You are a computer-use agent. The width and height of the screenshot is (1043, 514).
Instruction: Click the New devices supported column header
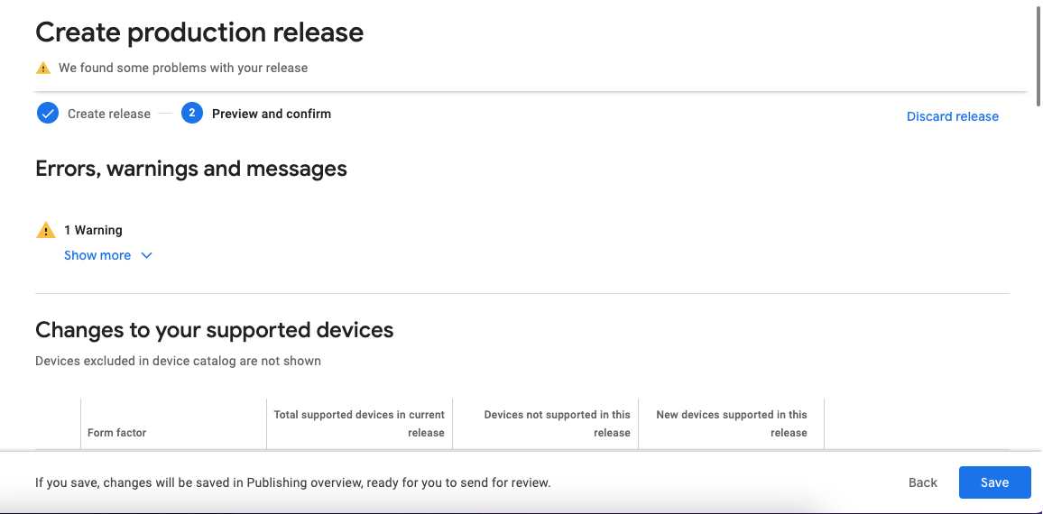[732, 424]
